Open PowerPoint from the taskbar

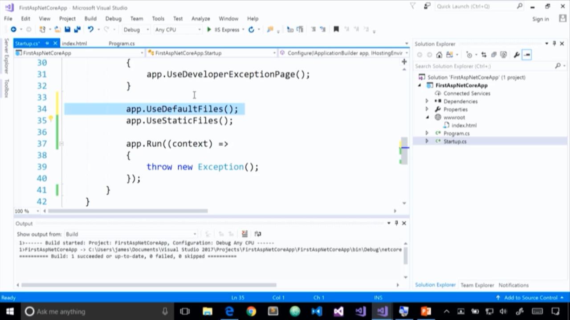coord(426,311)
